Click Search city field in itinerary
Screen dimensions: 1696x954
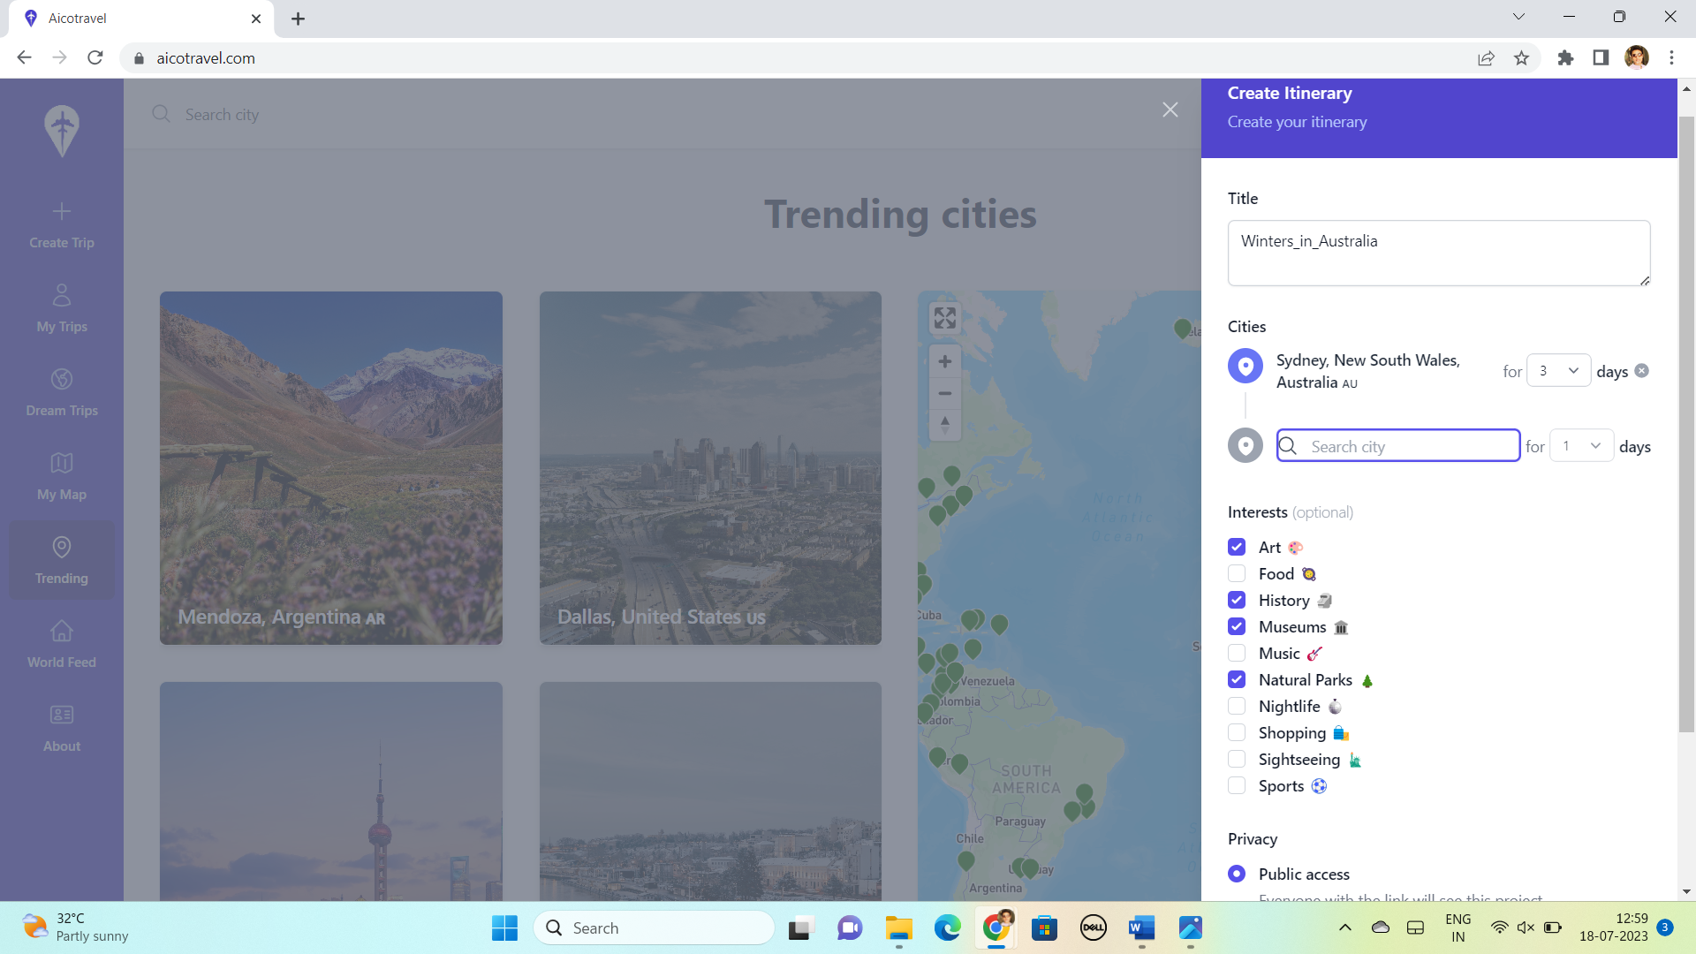click(x=1398, y=446)
